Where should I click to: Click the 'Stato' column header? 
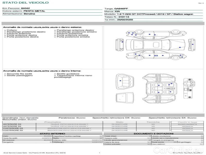coord(119,122)
